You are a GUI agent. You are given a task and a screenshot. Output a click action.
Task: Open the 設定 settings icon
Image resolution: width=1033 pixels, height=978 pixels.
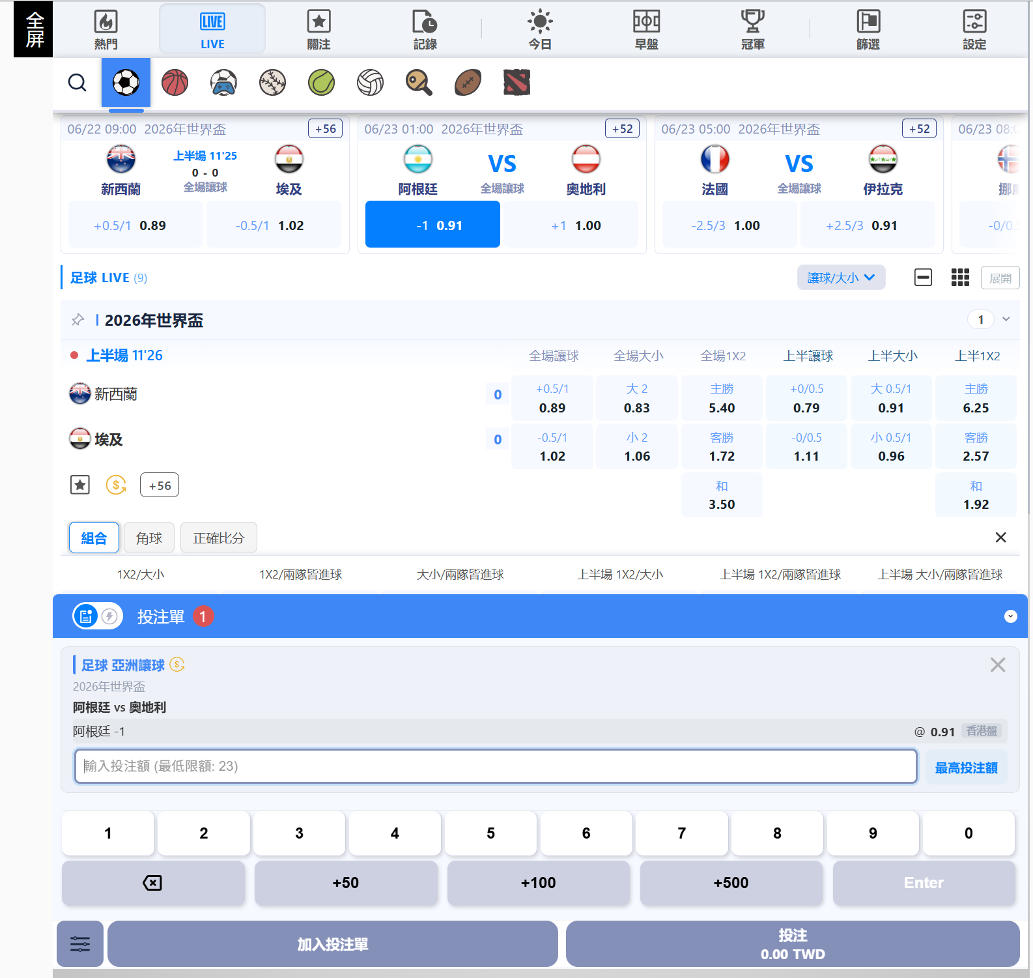[x=974, y=29]
